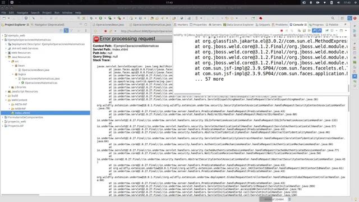
Task: Select the build folder
Action: click(x=13, y=96)
